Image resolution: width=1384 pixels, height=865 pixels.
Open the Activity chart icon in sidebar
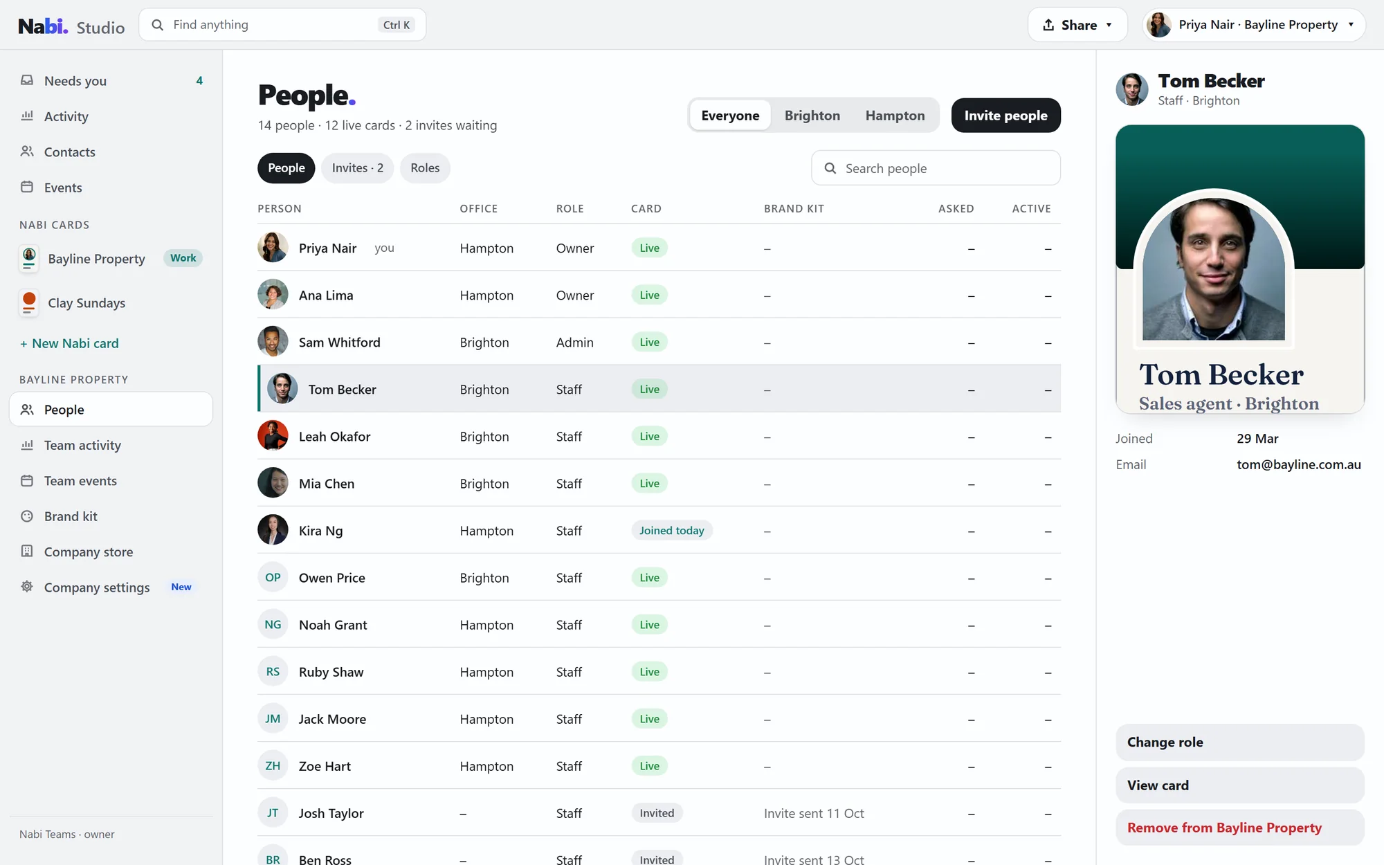point(27,116)
